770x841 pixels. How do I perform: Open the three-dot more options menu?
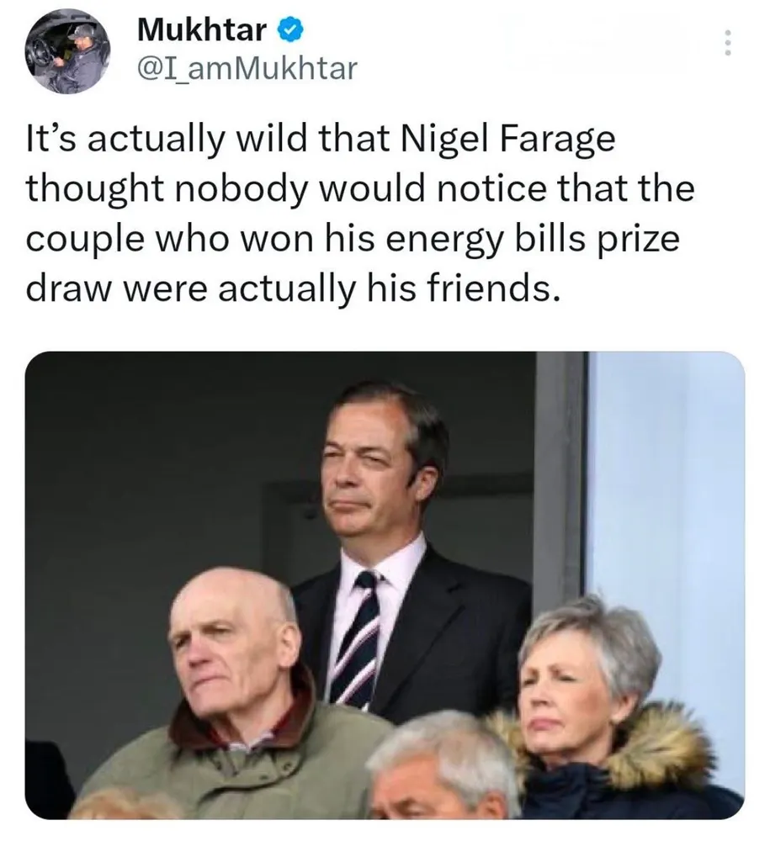[728, 44]
